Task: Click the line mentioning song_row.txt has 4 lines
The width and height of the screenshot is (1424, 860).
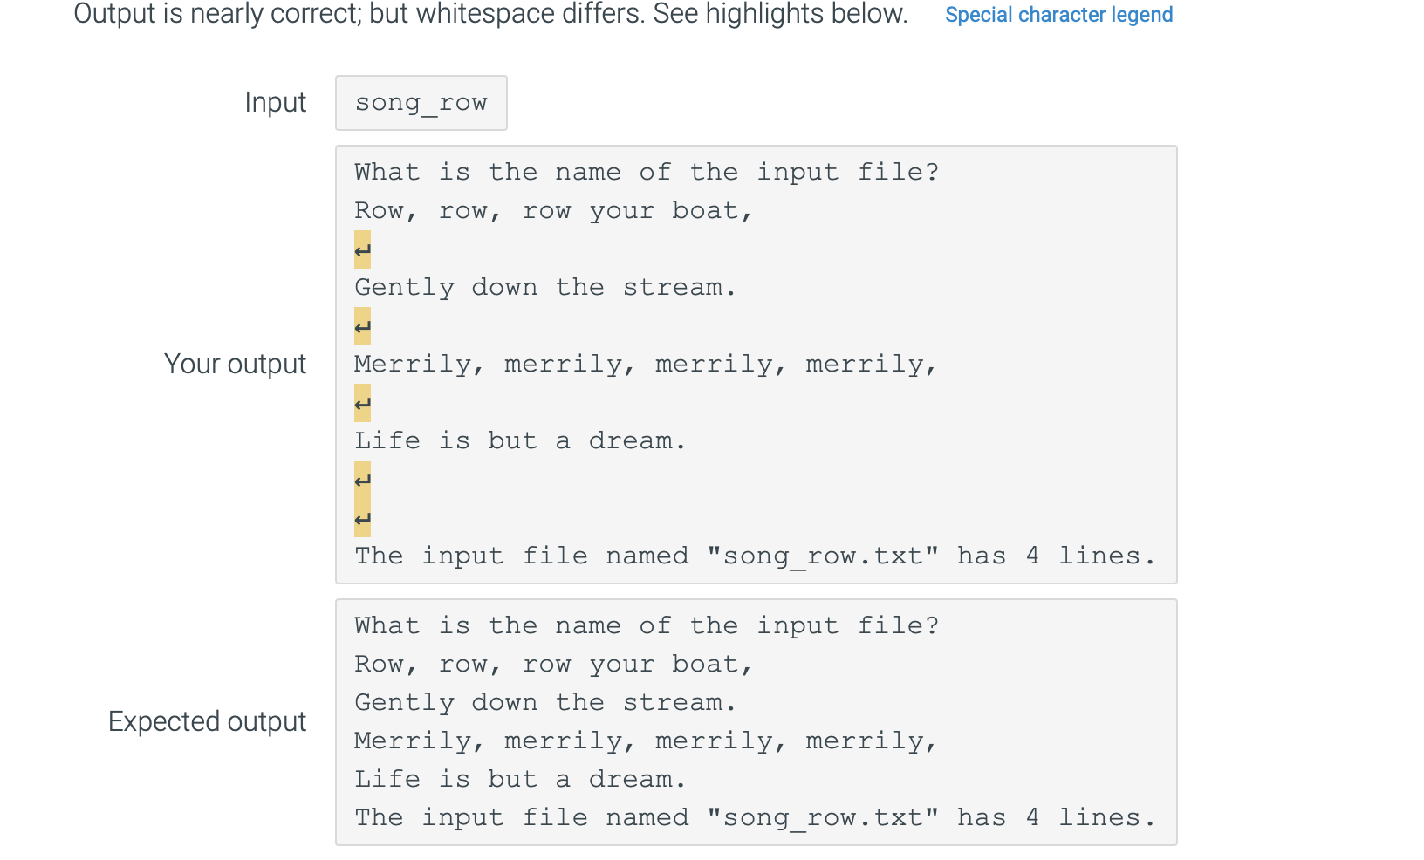Action: pyautogui.click(x=754, y=556)
